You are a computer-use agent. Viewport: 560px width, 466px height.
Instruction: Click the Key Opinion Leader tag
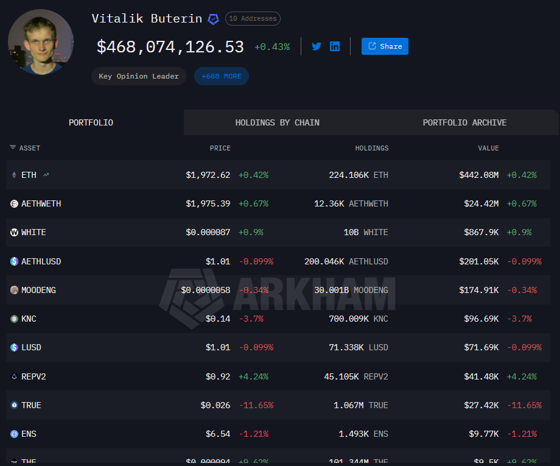click(x=139, y=76)
